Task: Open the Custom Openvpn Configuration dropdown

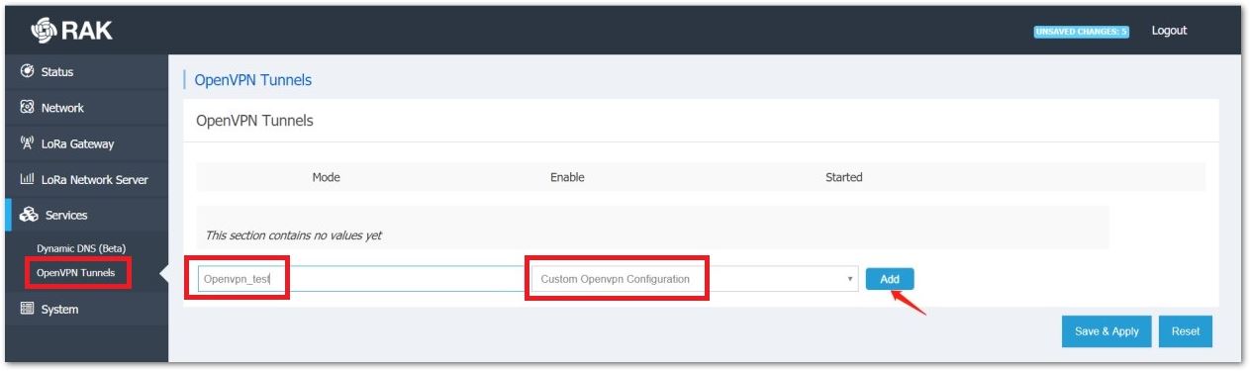Action: tap(695, 279)
